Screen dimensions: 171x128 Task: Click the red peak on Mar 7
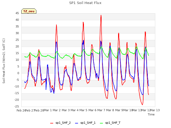click(x=101, y=15)
